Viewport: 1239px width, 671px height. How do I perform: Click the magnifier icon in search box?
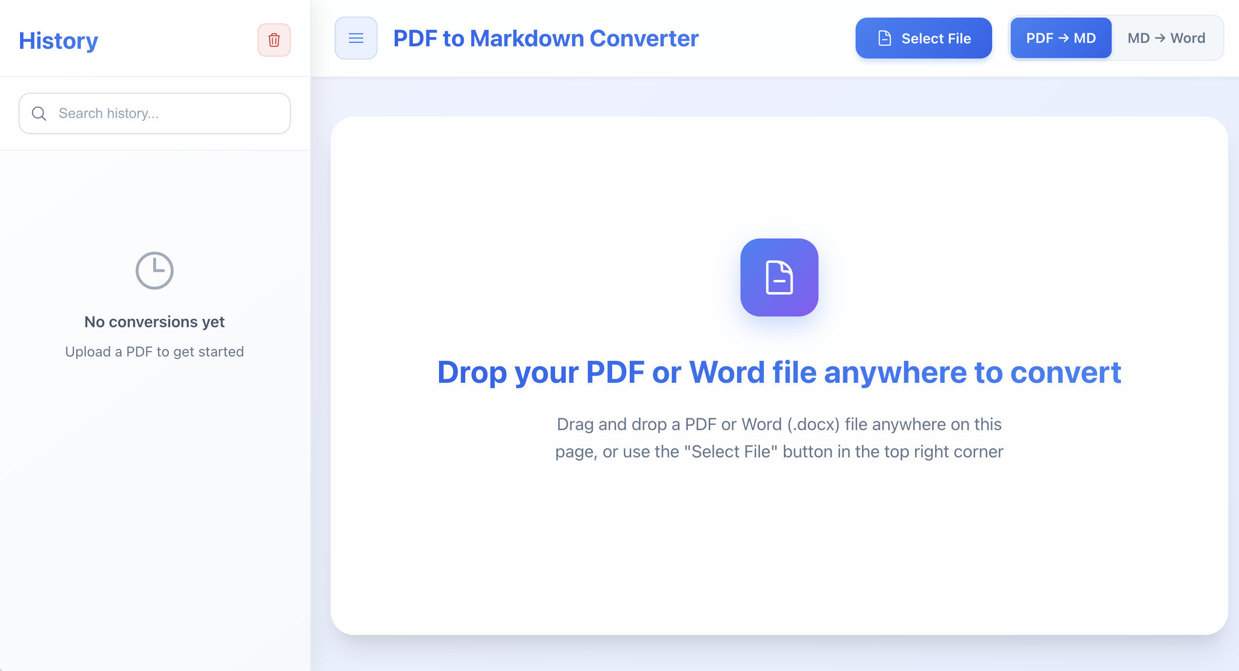(39, 114)
